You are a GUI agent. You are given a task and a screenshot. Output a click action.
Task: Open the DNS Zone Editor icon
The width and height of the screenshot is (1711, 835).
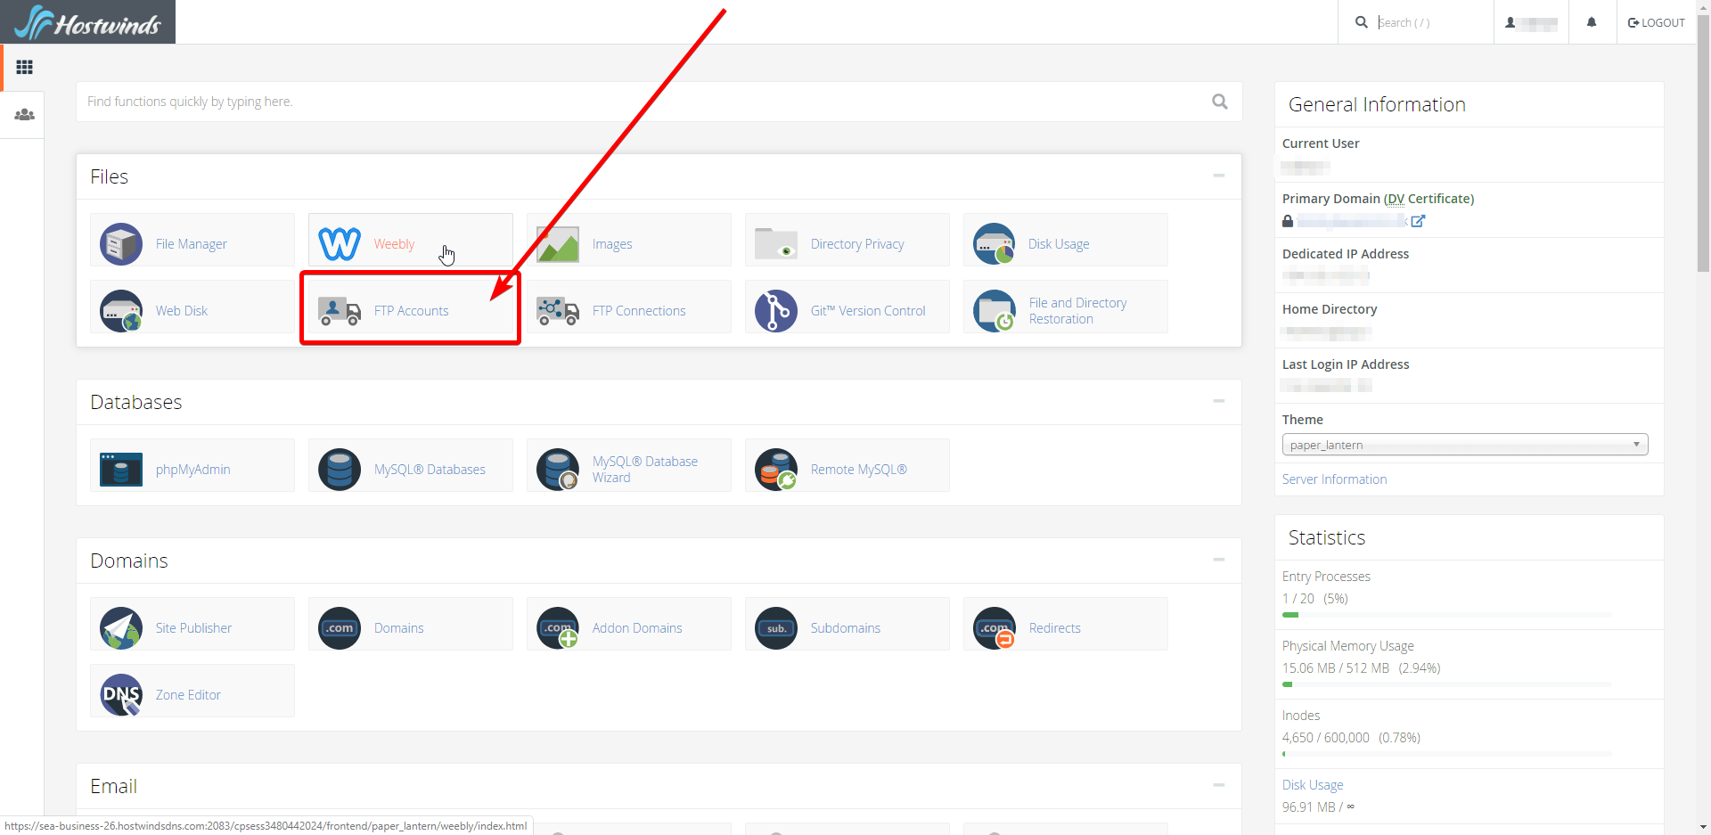click(x=121, y=695)
